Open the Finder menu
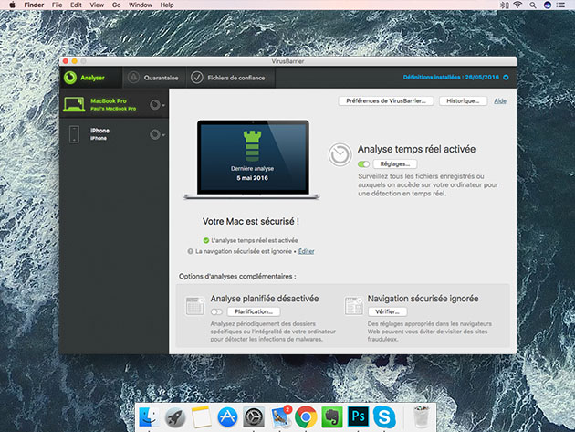The image size is (575, 432). [34, 5]
